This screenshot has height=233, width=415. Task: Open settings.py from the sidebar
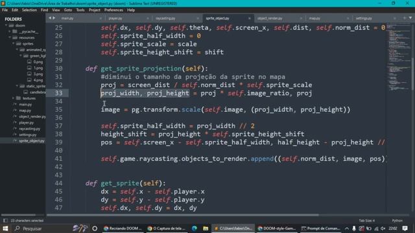(x=27, y=135)
